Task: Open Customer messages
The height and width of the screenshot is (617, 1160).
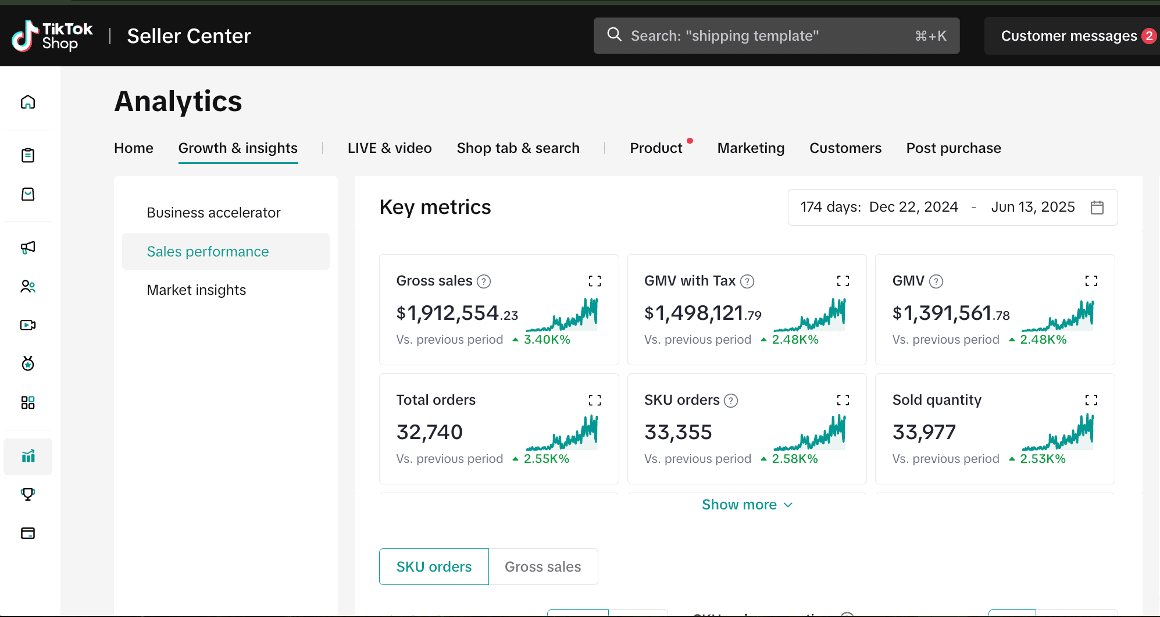Action: click(1072, 36)
